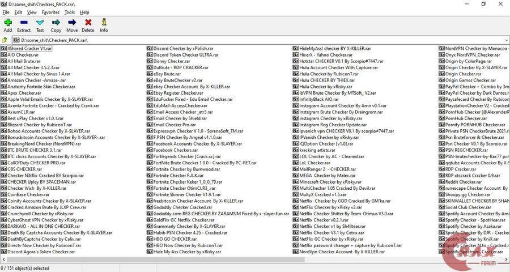The height and width of the screenshot is (272, 510).
Task: Select CoinBase Checker.rar file
Action: (x=28, y=194)
